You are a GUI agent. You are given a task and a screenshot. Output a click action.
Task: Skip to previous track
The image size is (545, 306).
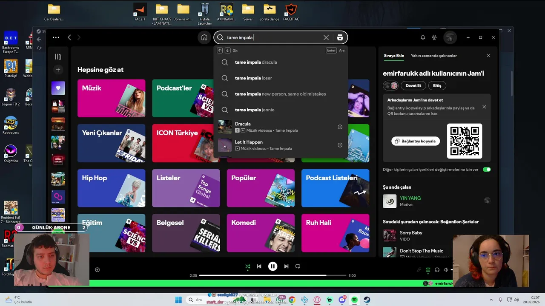tap(259, 266)
